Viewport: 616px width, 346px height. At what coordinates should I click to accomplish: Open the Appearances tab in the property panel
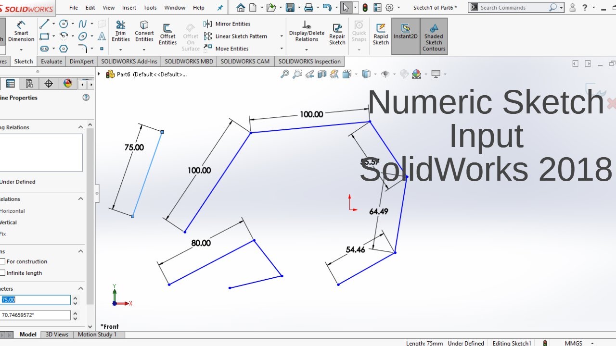click(x=67, y=84)
